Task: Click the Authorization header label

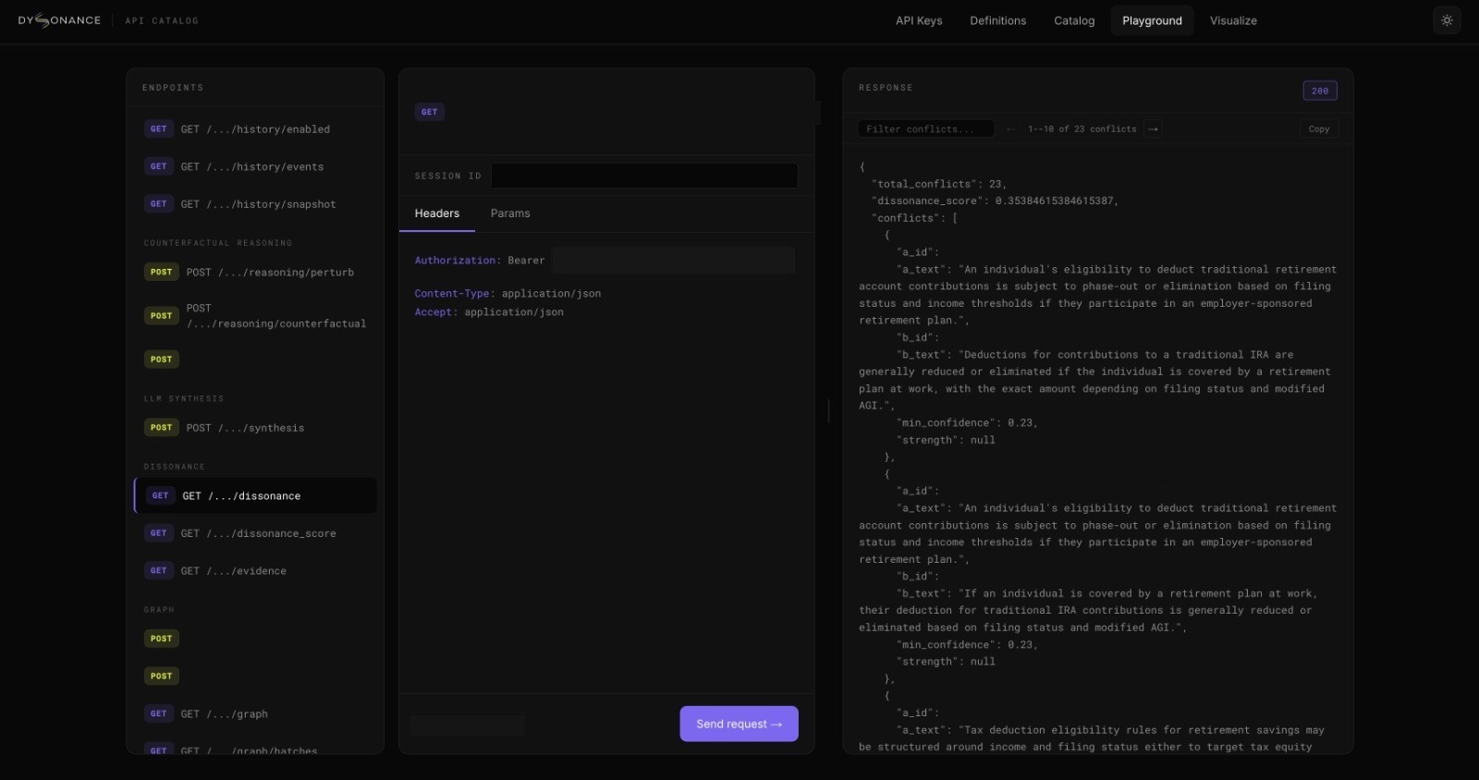Action: tap(458, 261)
